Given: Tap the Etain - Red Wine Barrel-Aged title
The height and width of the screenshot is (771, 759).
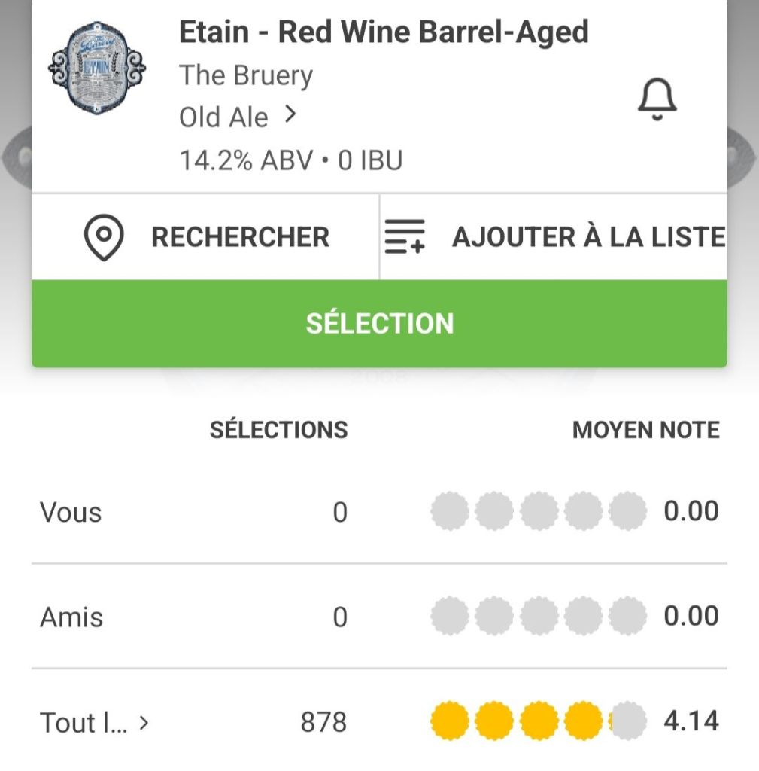Looking at the screenshot, I should click(383, 32).
